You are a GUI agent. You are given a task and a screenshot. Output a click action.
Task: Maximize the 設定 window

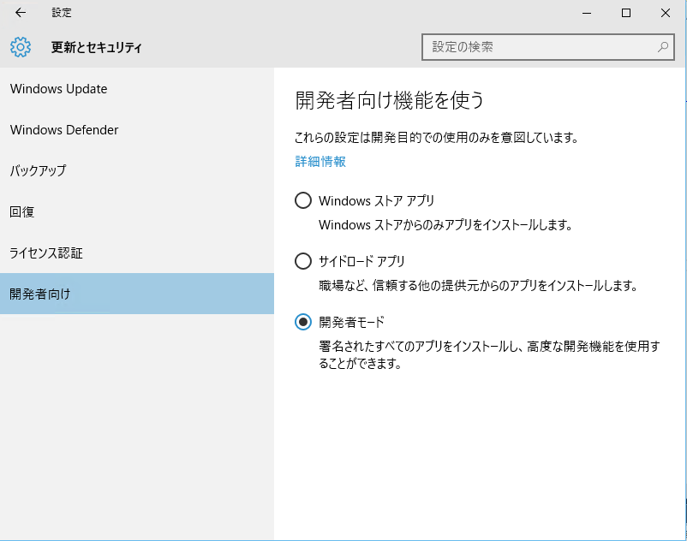626,13
